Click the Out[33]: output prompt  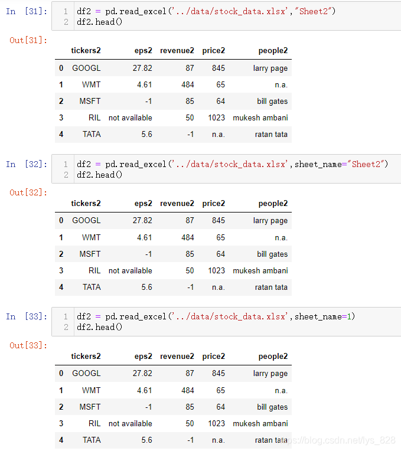[x=28, y=345]
